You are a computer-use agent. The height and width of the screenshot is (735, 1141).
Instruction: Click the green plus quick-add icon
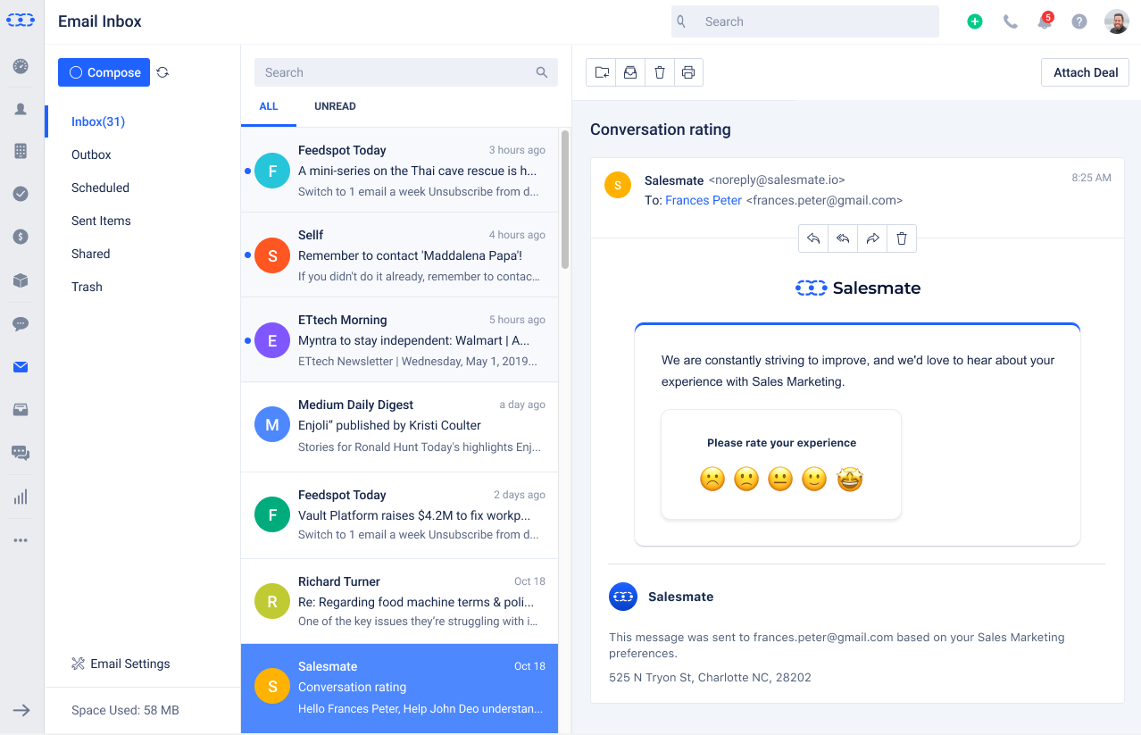point(975,21)
